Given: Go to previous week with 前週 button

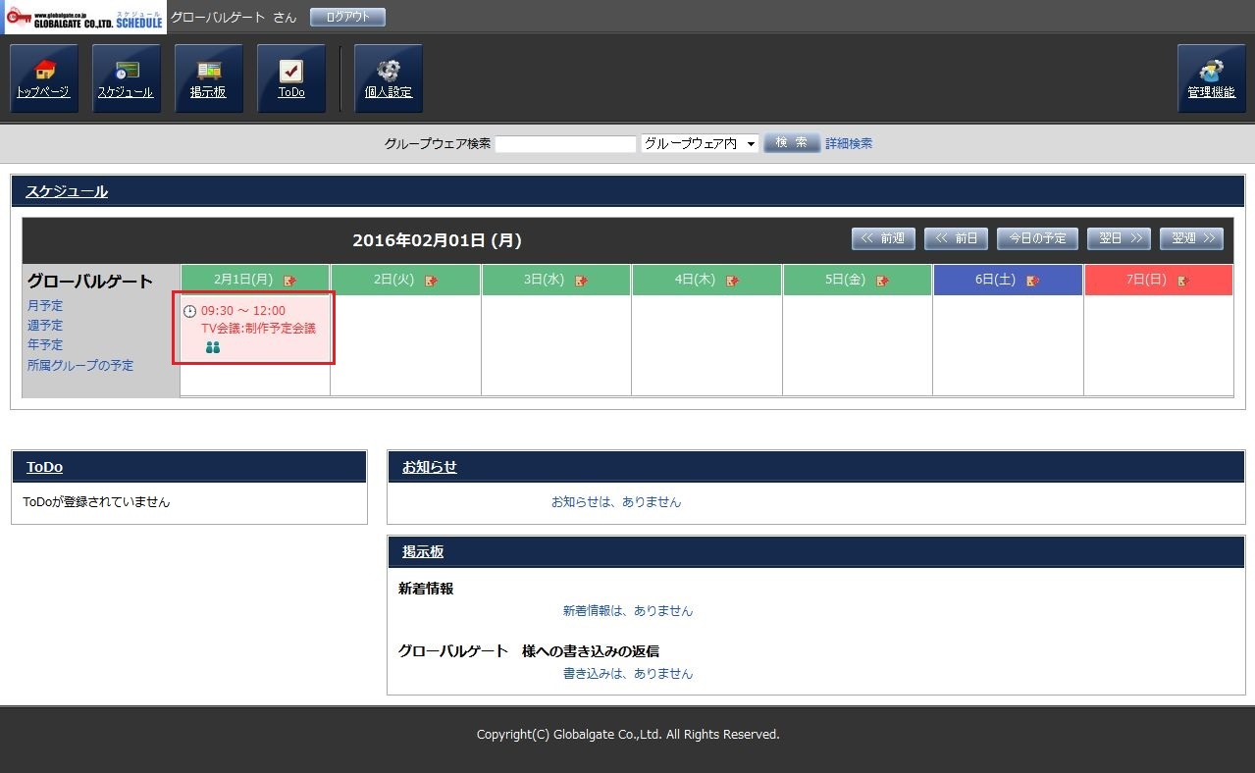Looking at the screenshot, I should pos(883,238).
